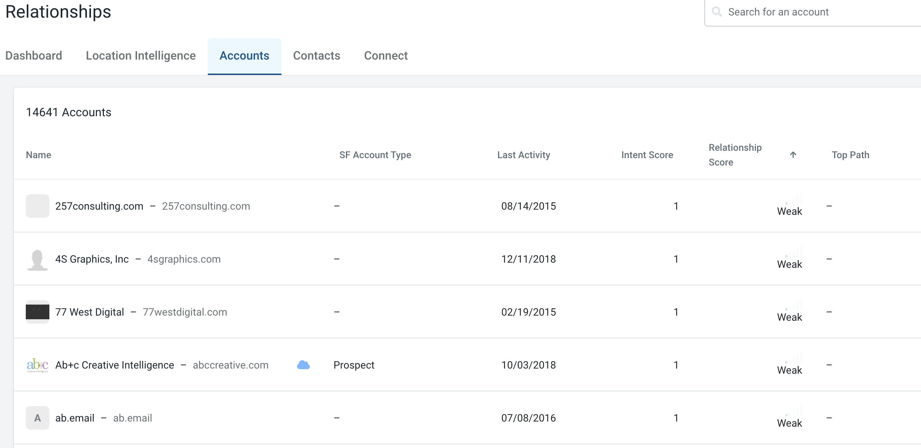
Task: Click the intent score 1 for ab.email
Action: pyautogui.click(x=676, y=418)
